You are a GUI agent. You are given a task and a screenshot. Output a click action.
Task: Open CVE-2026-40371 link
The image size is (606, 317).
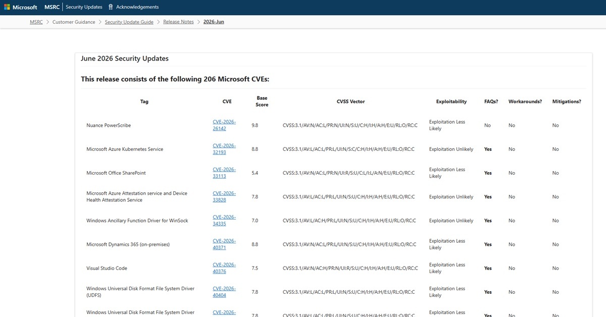click(x=224, y=244)
